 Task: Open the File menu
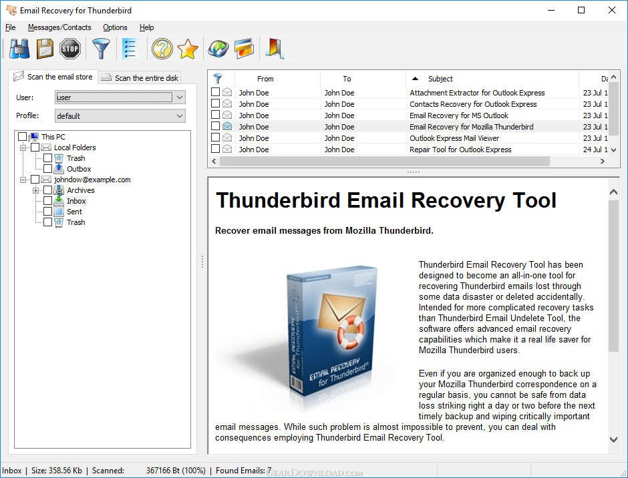pyautogui.click(x=11, y=27)
